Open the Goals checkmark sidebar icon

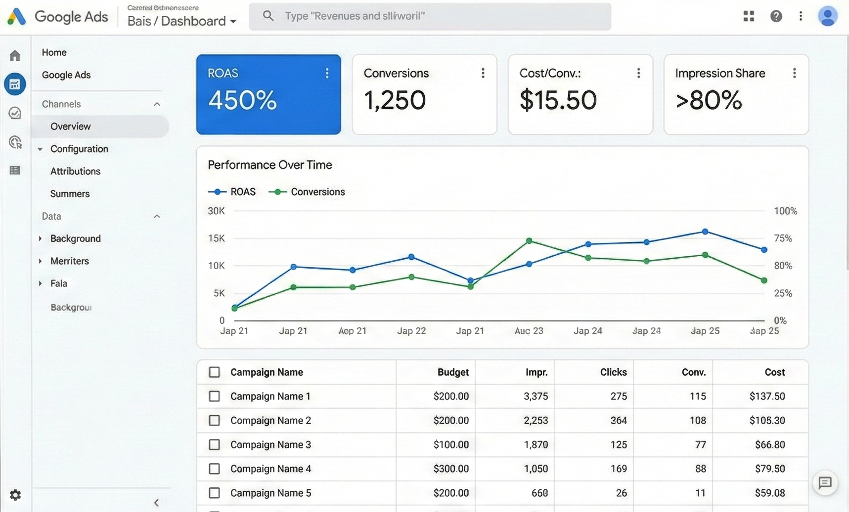click(x=15, y=113)
